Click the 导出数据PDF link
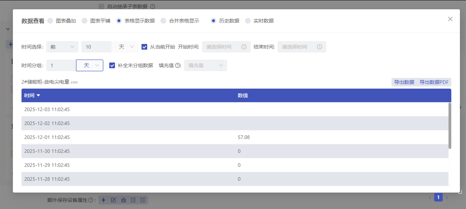The image size is (466, 209). (x=434, y=82)
